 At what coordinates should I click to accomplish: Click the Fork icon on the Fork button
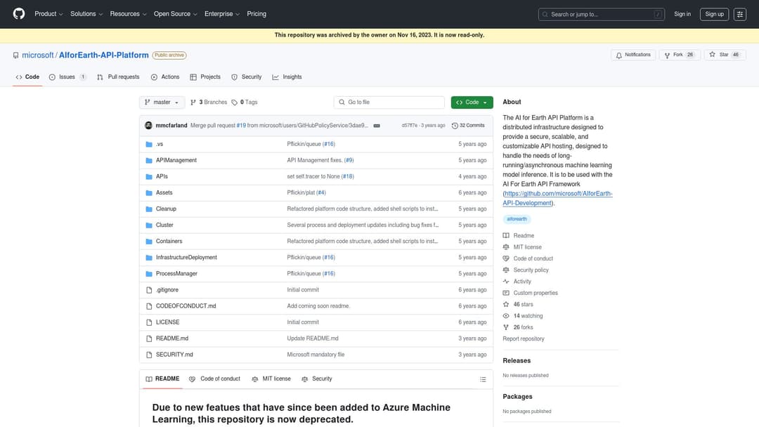(667, 55)
